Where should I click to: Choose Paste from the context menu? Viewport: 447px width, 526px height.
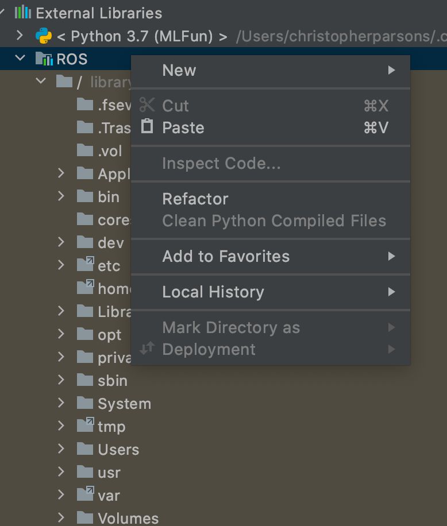pyautogui.click(x=183, y=127)
